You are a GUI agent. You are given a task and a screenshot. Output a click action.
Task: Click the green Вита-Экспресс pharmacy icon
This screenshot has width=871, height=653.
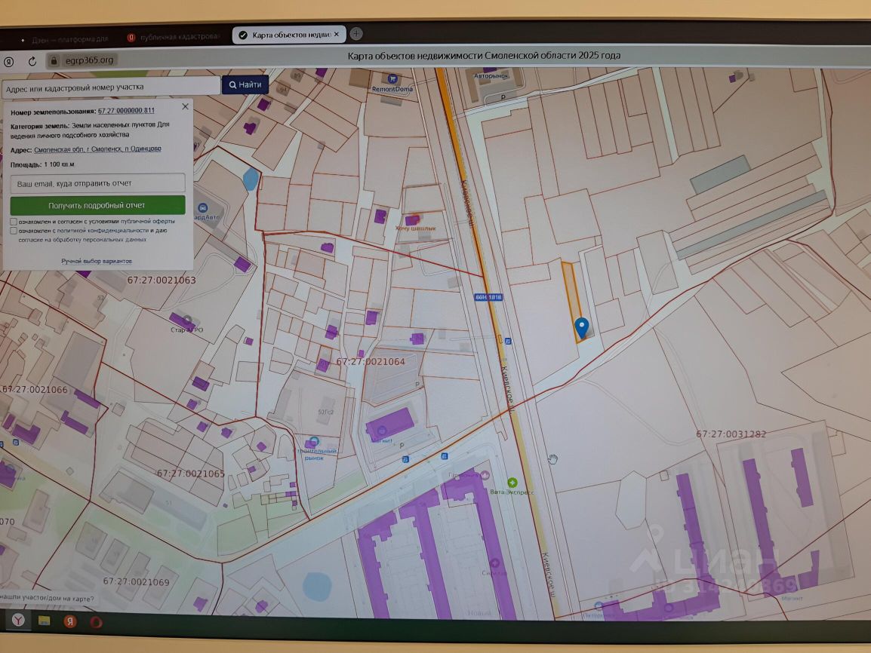point(512,483)
